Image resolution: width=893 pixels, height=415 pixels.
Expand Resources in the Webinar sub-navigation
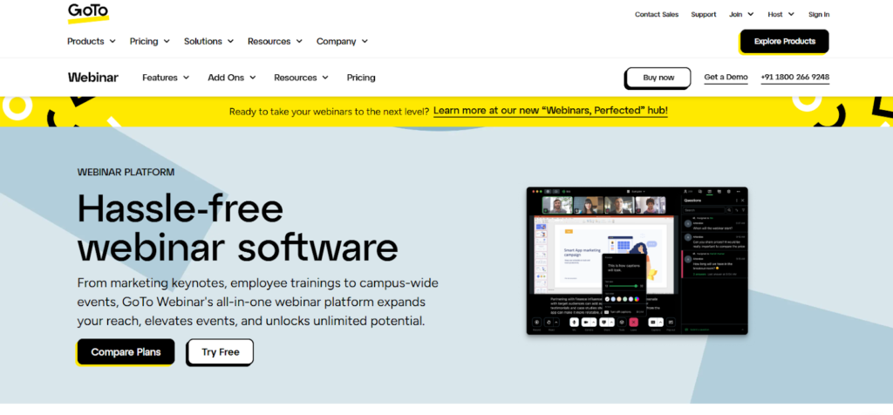(301, 78)
